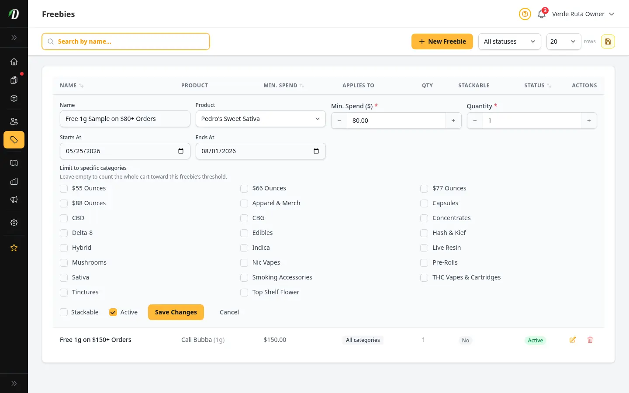
Task: Cancel editing the freebie
Action: coord(229,312)
